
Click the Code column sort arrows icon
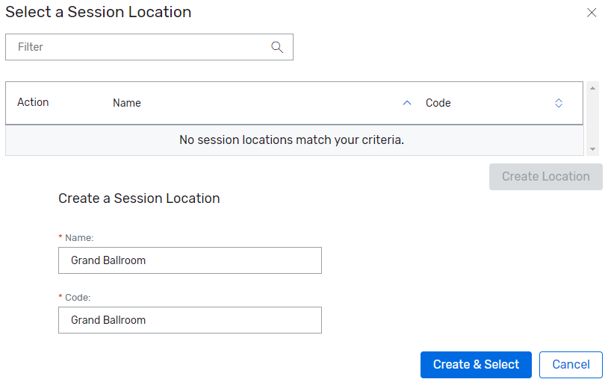click(559, 103)
